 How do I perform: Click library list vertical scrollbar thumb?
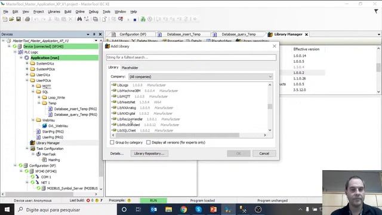coord(270,106)
